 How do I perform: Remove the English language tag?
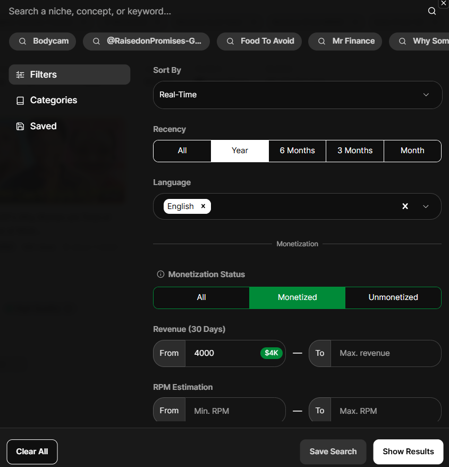[203, 206]
